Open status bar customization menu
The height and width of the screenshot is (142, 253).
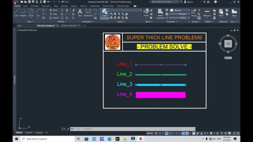point(238,133)
